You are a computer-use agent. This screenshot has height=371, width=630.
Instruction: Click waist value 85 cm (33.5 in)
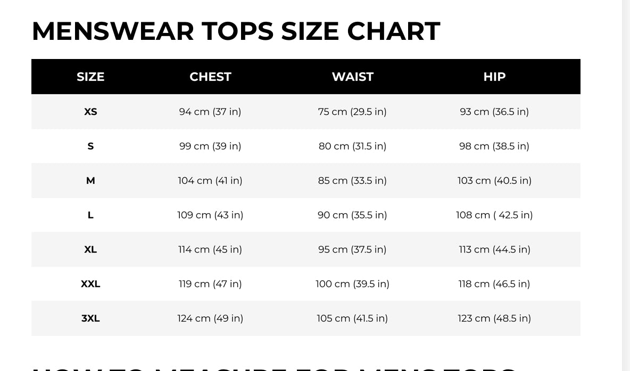[x=352, y=181]
